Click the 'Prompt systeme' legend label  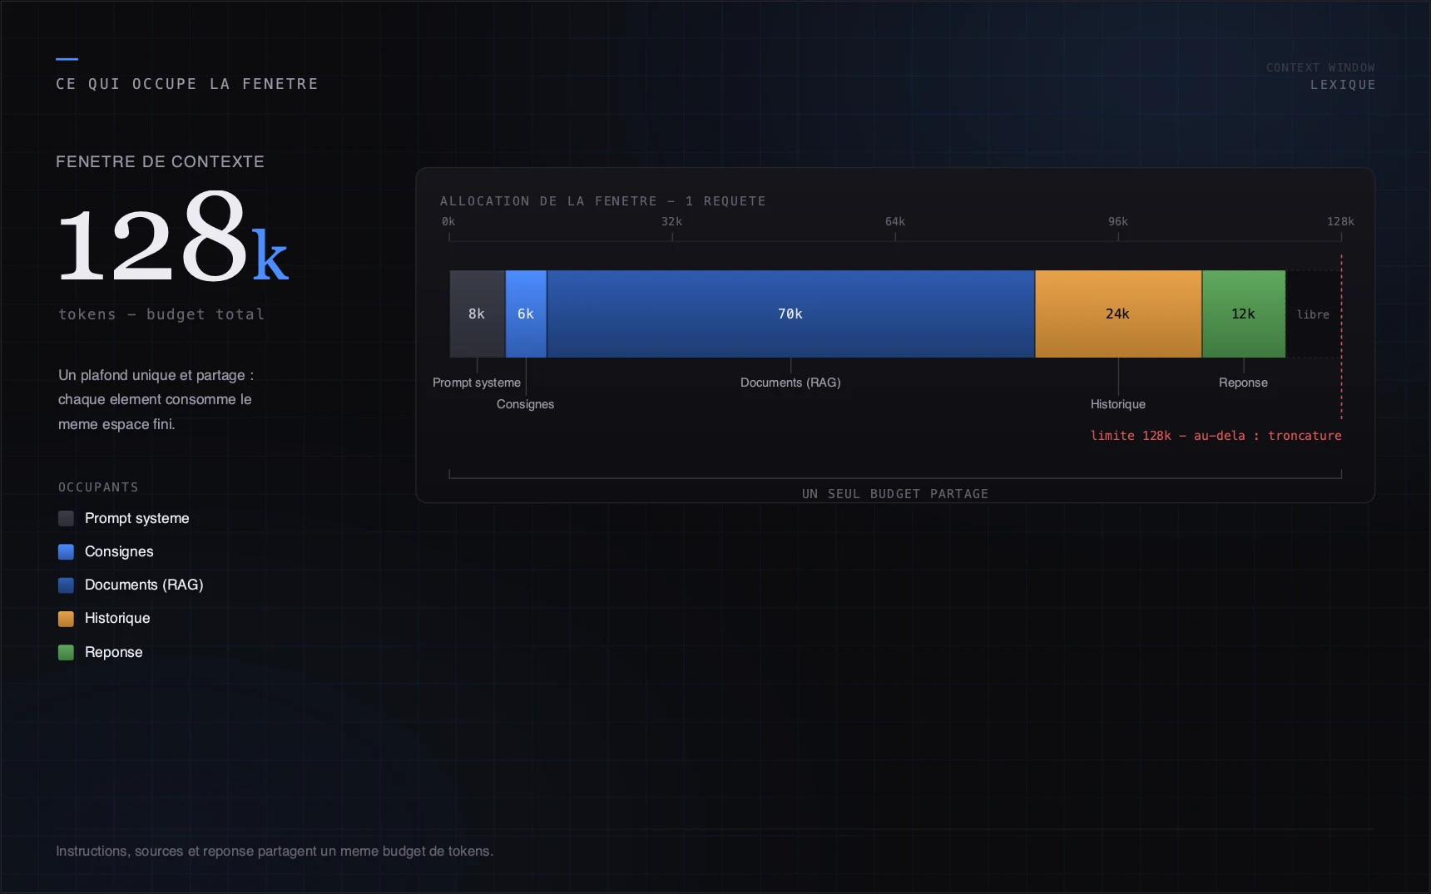137,518
